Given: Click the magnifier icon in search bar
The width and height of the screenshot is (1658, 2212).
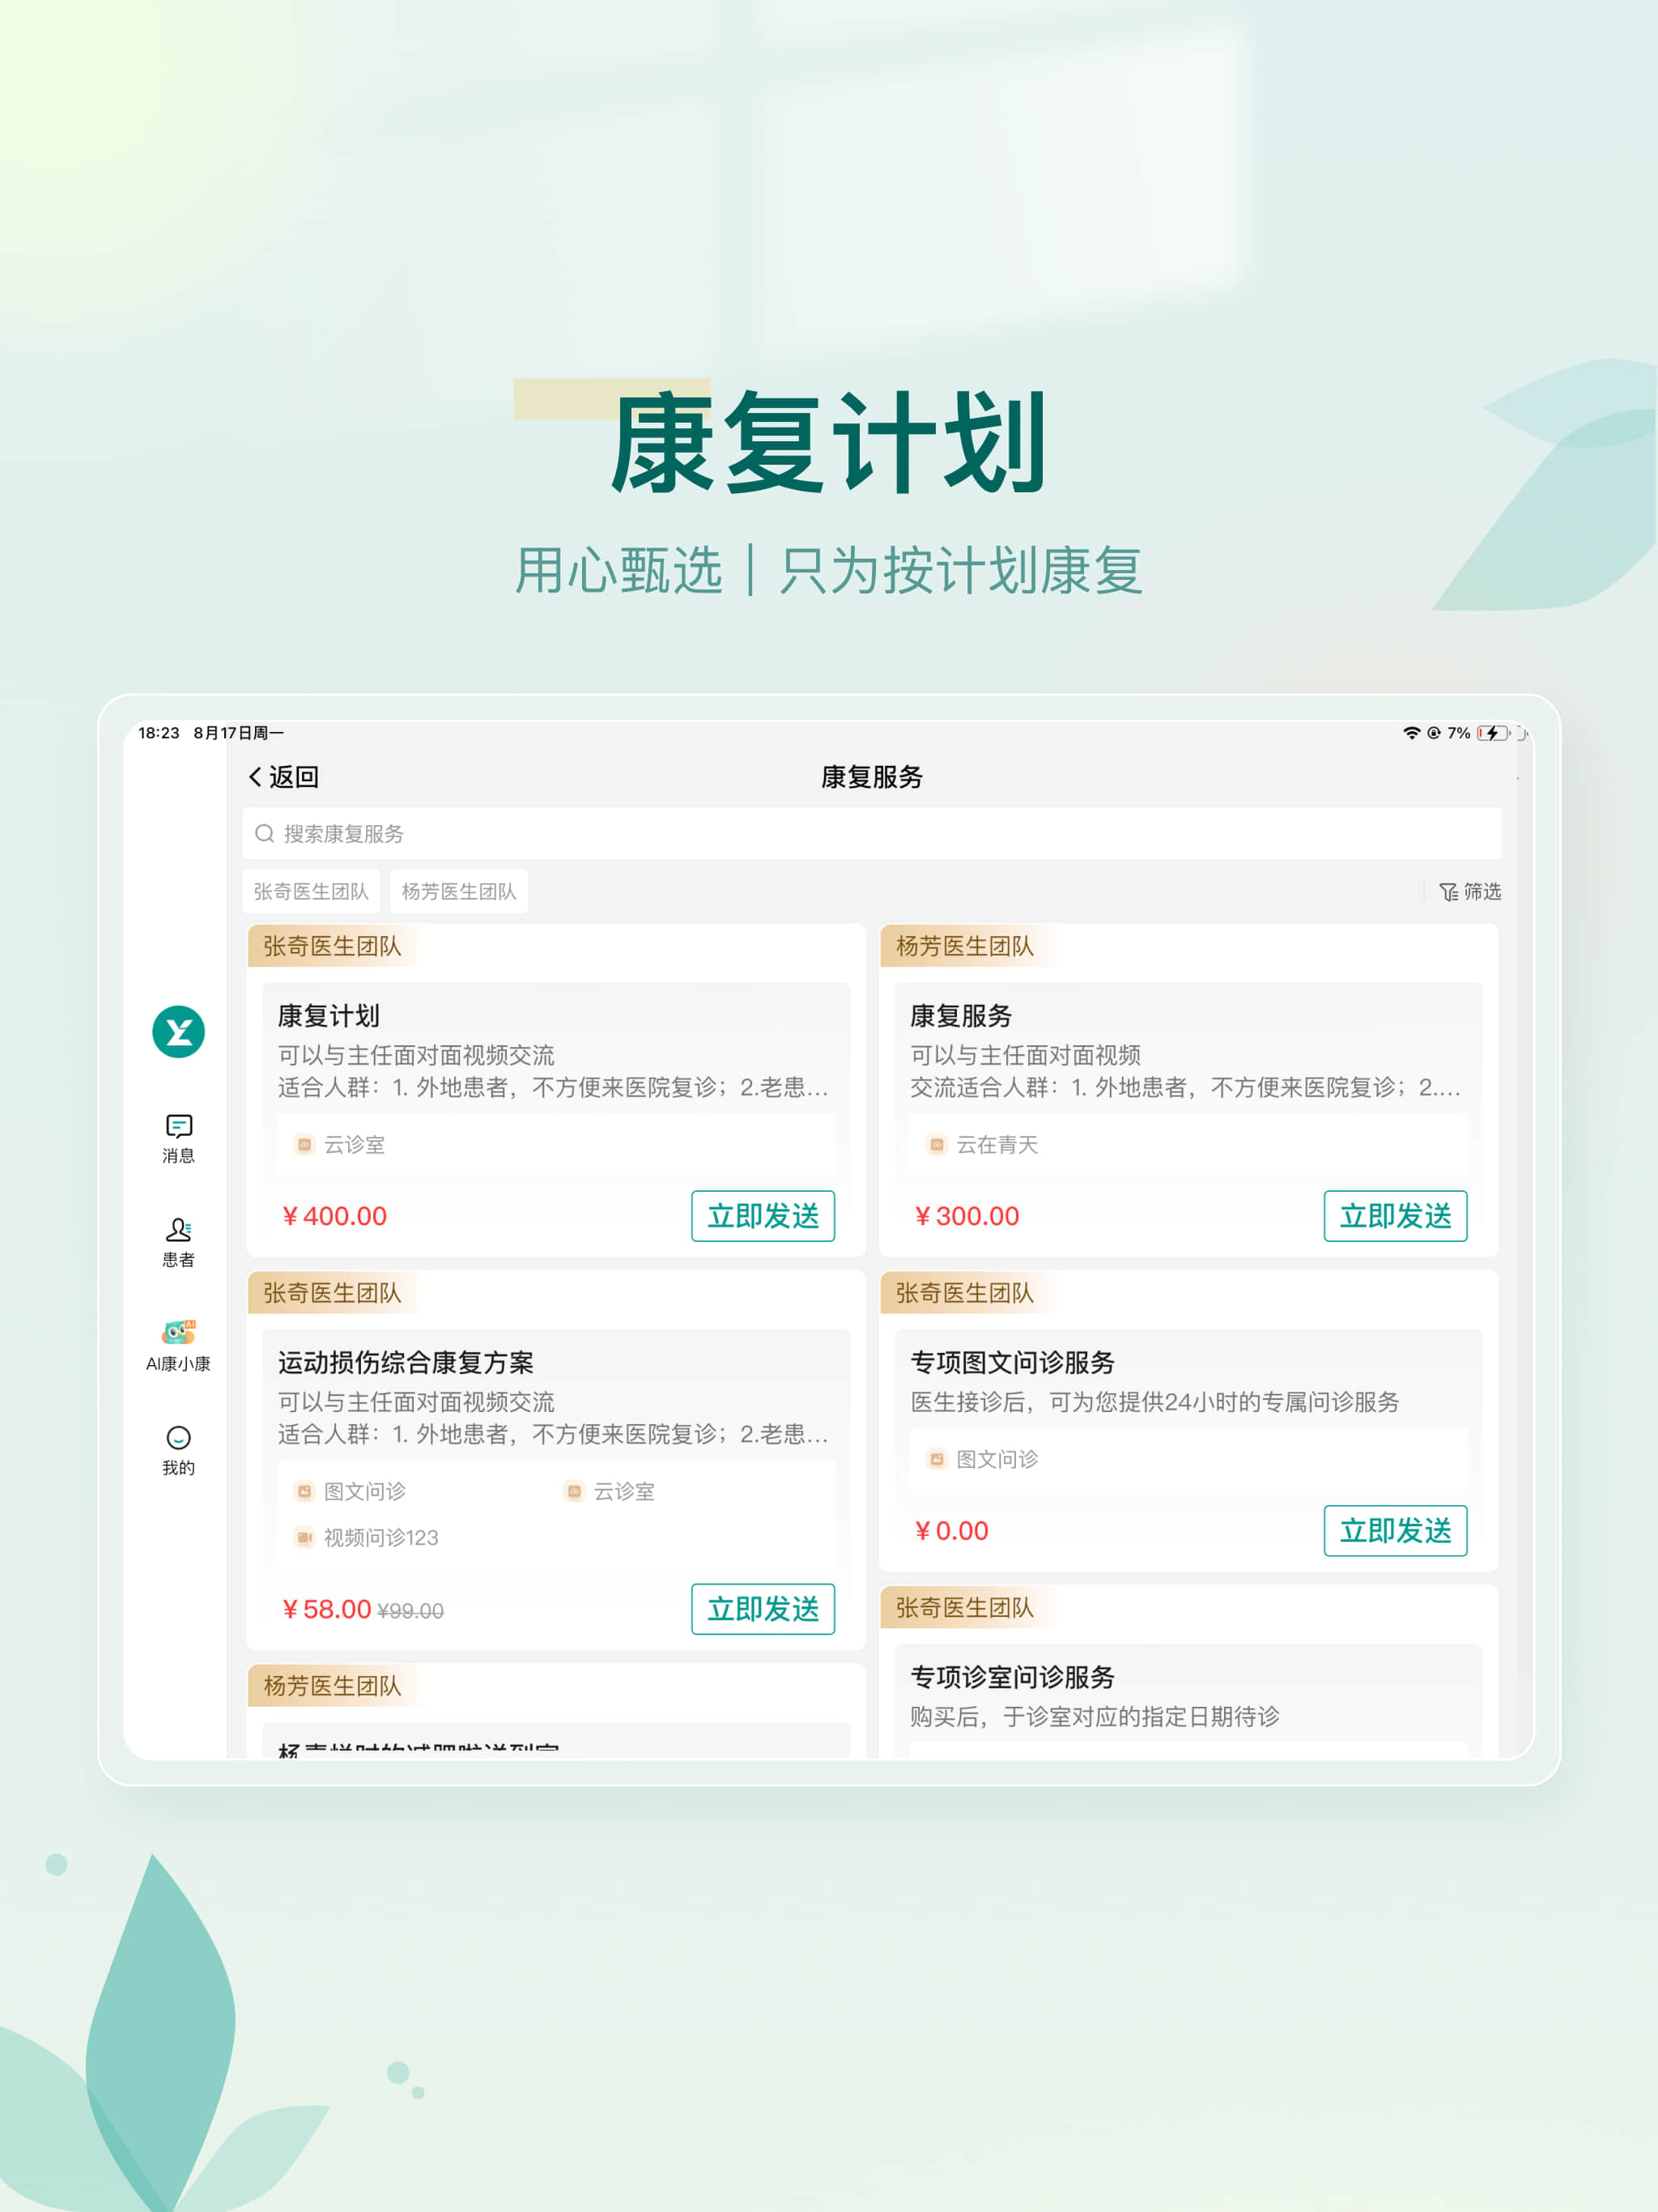Looking at the screenshot, I should pos(264,833).
